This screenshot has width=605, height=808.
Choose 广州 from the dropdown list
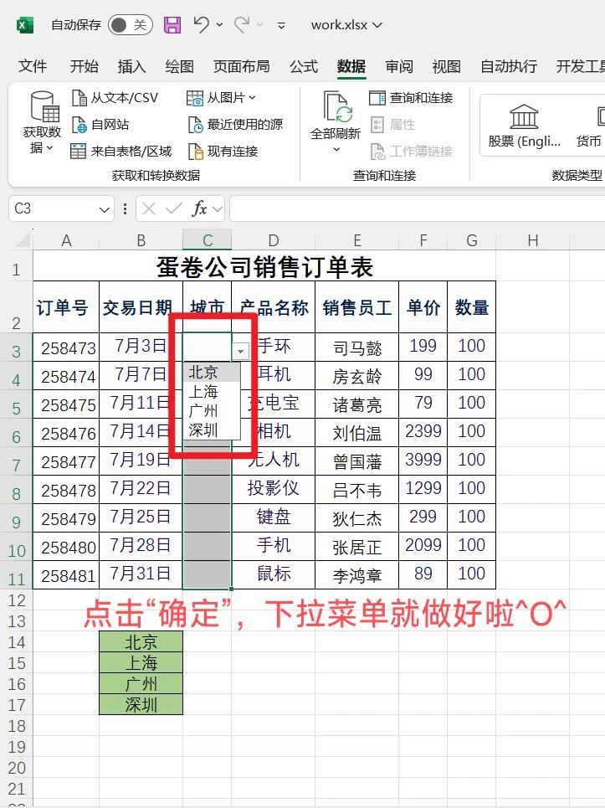[x=212, y=411]
